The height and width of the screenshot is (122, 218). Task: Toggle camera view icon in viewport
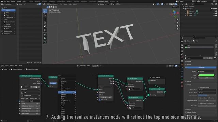(177, 26)
